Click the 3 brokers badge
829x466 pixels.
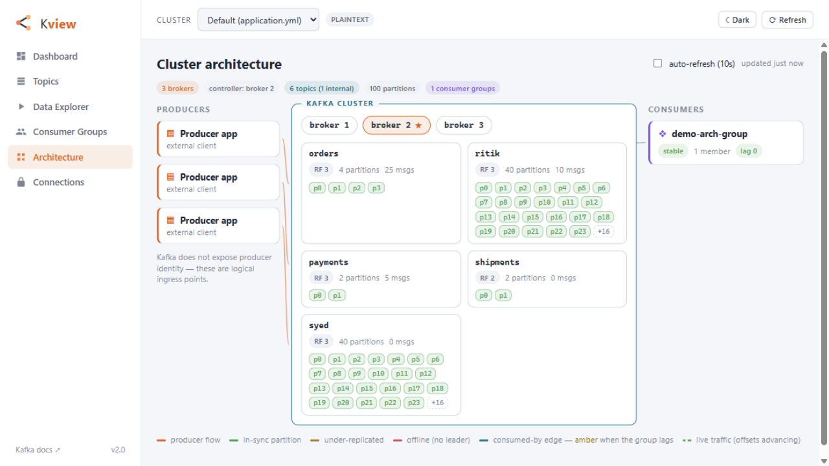point(177,89)
